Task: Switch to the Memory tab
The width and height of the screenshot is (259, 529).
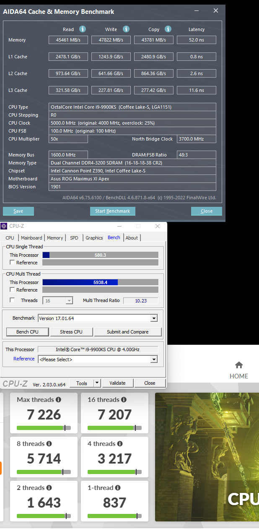Action: (55, 238)
